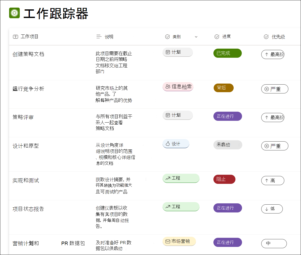Screen dimensions: 301x255
Task: Click the text-type icon beside 工作项目 header
Action: (15, 37)
